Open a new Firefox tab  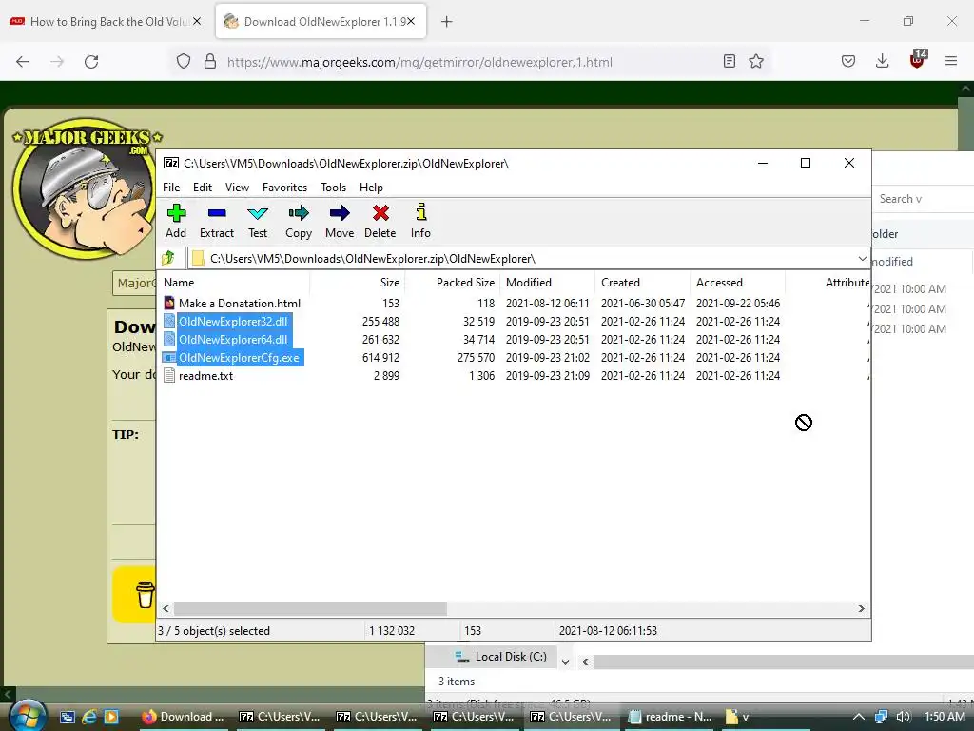click(447, 22)
